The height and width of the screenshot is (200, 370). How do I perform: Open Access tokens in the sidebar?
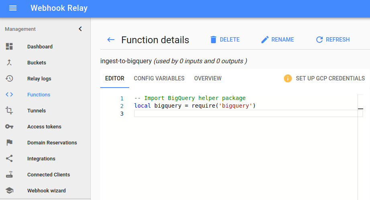44,126
